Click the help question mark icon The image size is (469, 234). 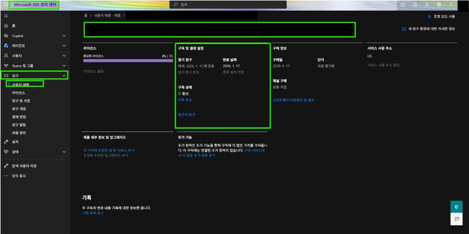pos(451,5)
